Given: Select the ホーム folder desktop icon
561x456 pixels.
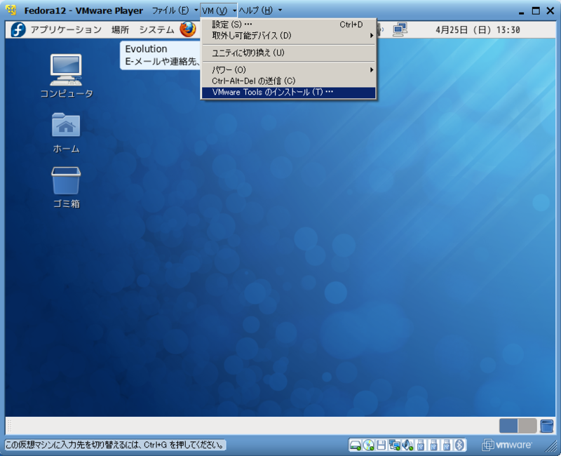Looking at the screenshot, I should tap(66, 133).
